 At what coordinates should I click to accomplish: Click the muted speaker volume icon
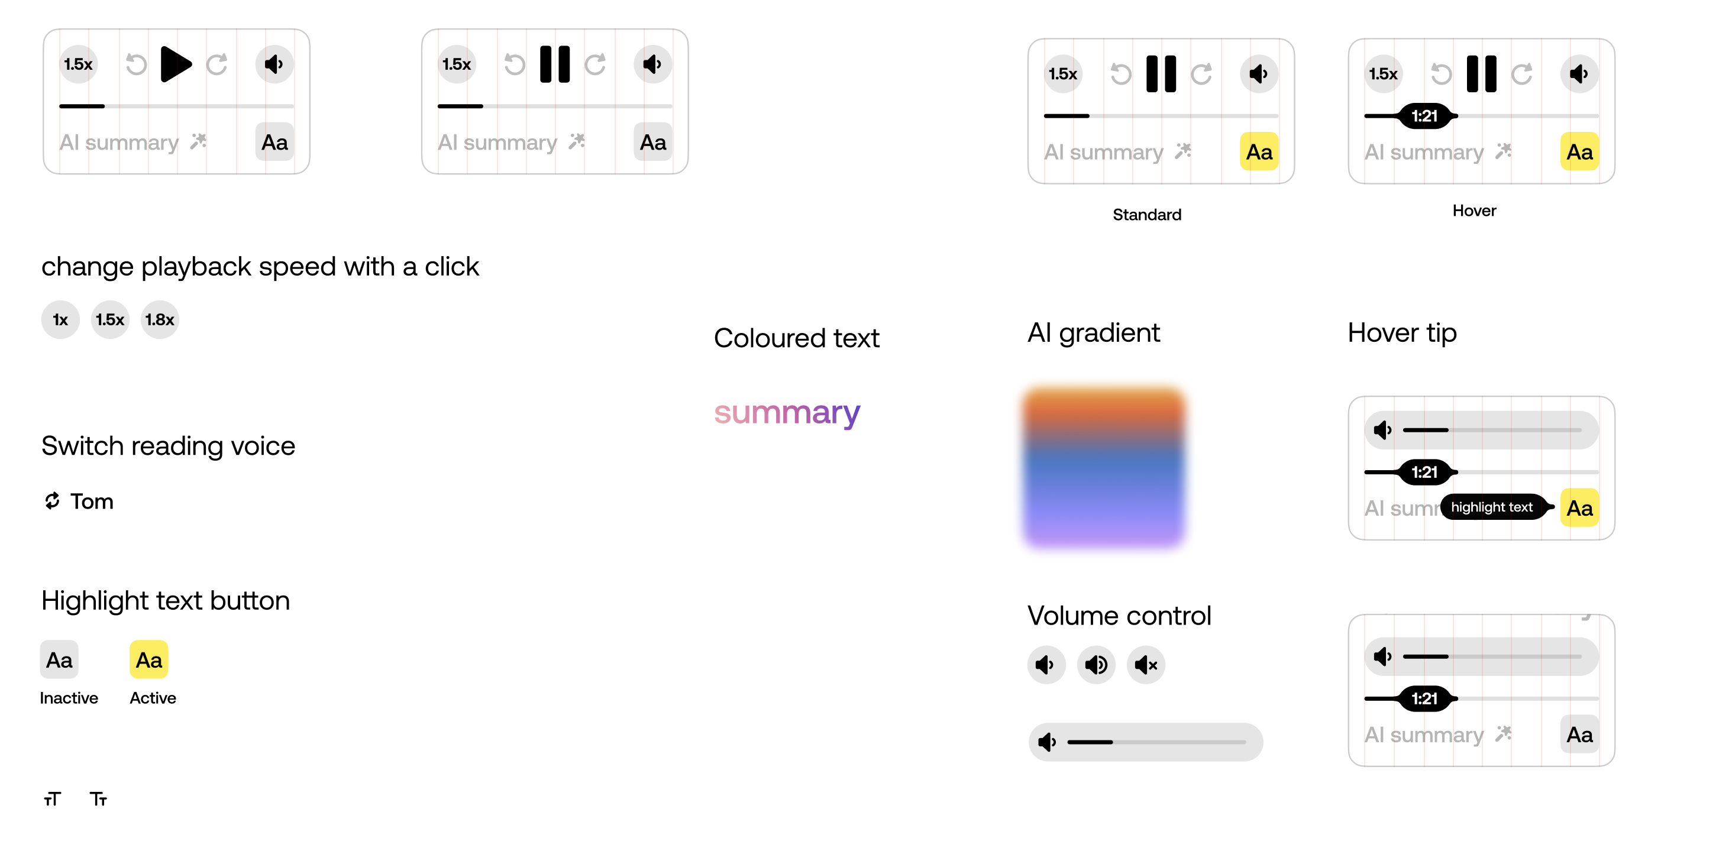point(1146,665)
